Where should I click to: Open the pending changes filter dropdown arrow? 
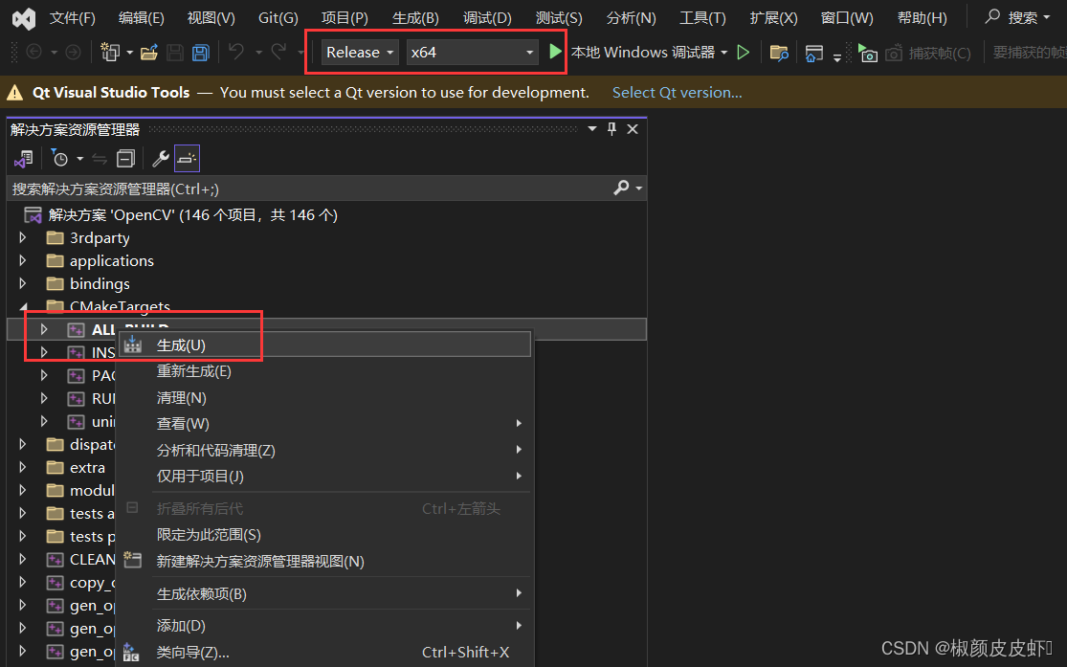79,159
